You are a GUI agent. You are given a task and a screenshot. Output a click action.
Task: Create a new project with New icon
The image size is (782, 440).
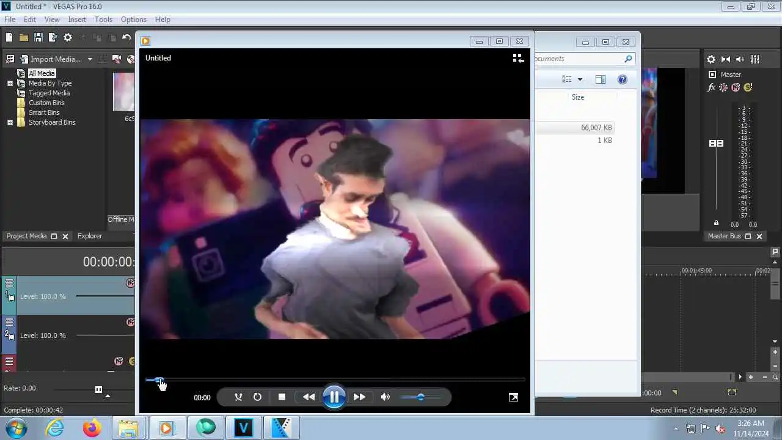pos(9,37)
